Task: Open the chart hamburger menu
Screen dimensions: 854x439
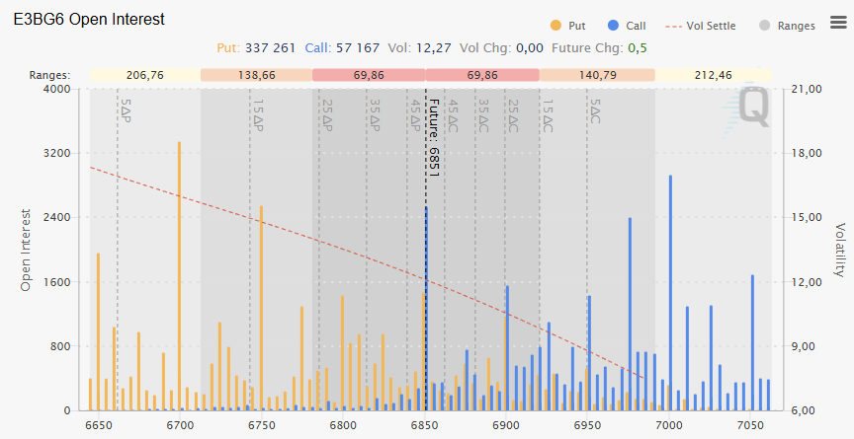Action: tap(838, 23)
